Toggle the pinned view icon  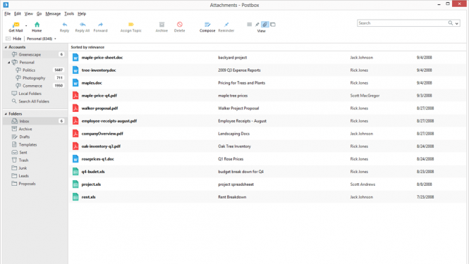tap(257, 25)
